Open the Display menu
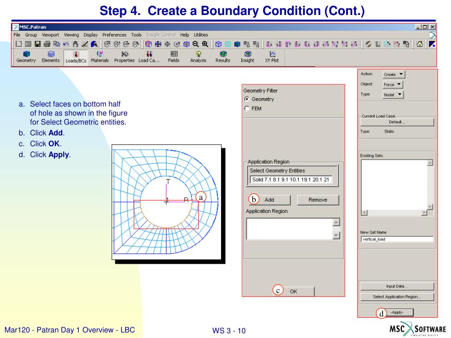 91,35
